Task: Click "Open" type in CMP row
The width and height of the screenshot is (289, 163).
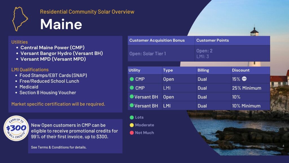Action: 168,79
